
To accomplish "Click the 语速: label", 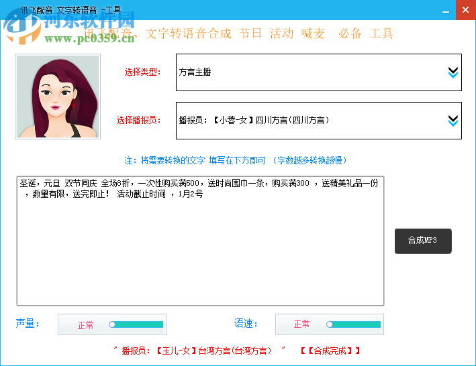I will [246, 324].
